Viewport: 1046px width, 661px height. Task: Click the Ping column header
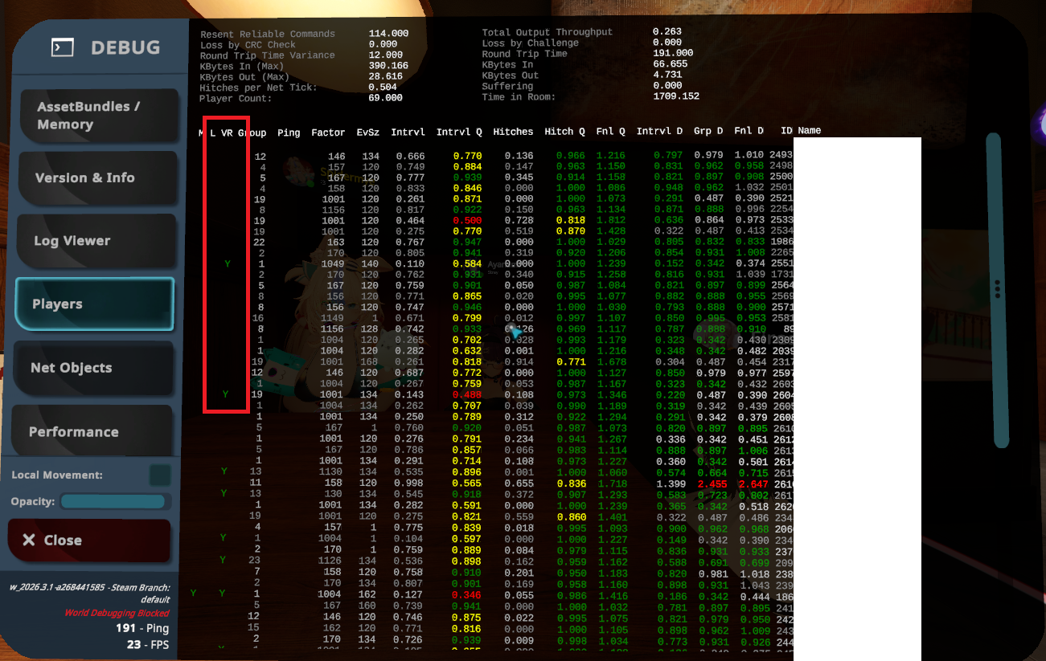point(289,132)
